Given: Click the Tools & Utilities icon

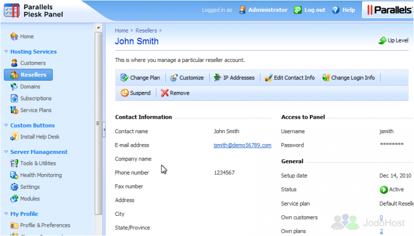Looking at the screenshot, I should coord(14,163).
